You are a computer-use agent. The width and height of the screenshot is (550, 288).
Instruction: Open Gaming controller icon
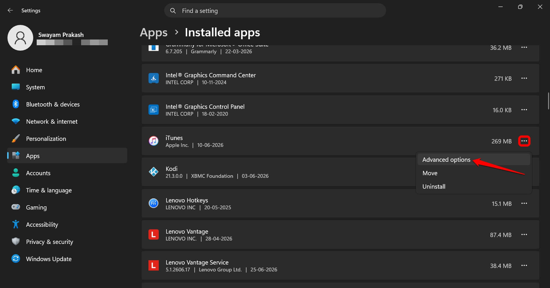click(x=16, y=207)
